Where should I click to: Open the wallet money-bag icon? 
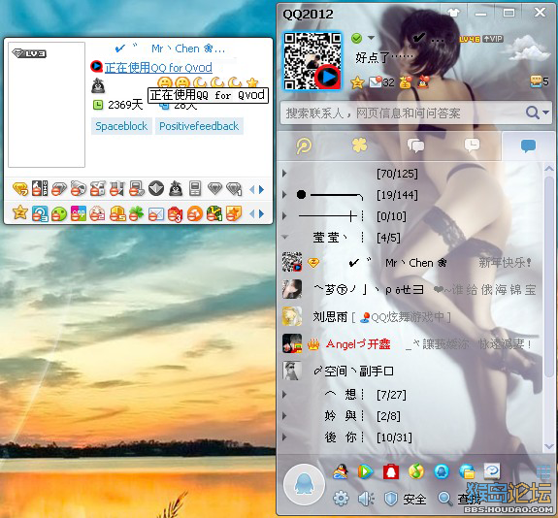click(x=406, y=82)
